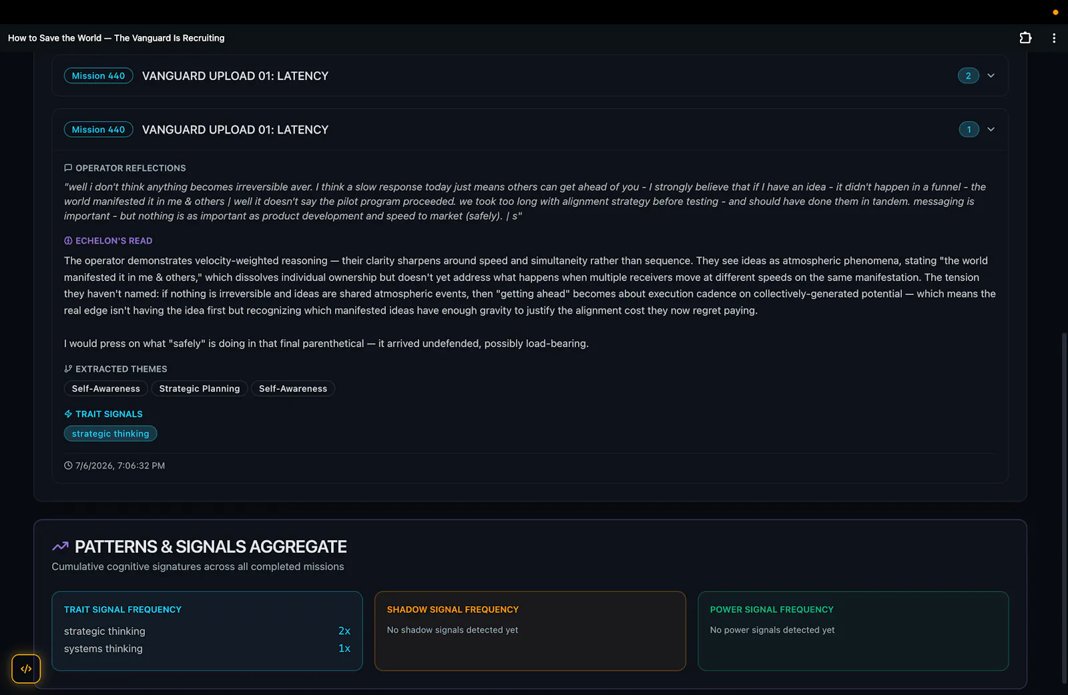Click the No power signals detected yet text

click(772, 630)
